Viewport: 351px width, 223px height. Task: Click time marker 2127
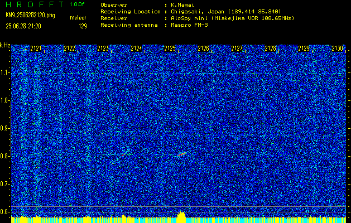237,49
